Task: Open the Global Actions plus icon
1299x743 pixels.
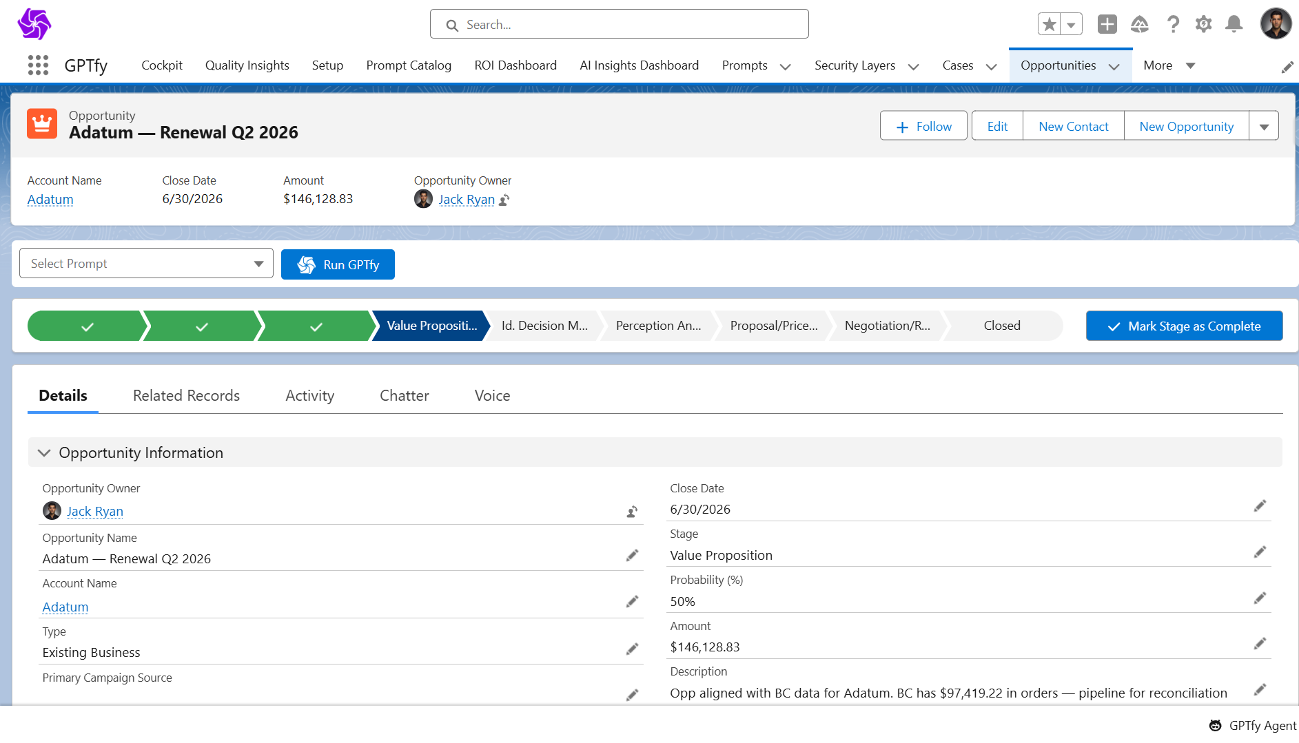Action: click(1107, 25)
